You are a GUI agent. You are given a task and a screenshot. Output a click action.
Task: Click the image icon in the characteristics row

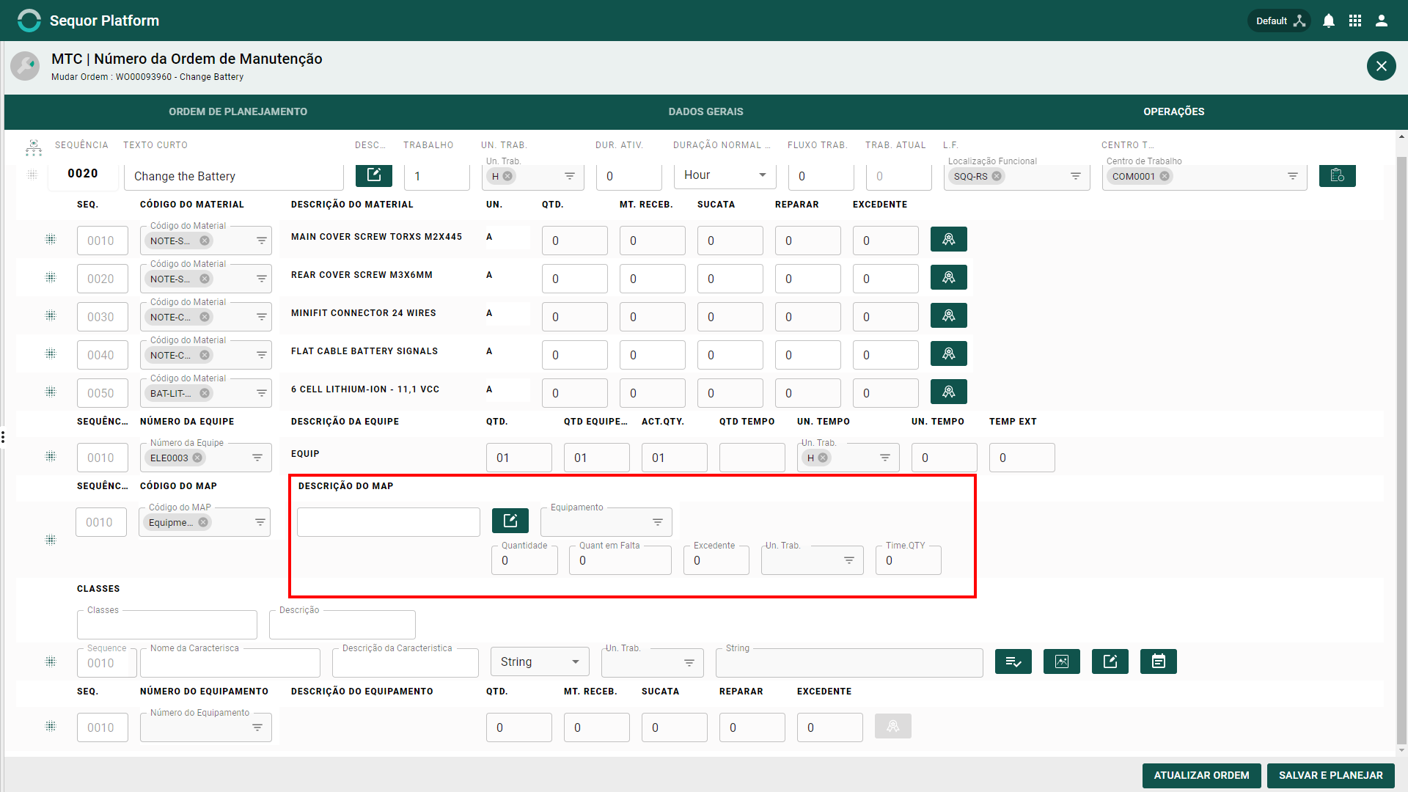pyautogui.click(x=1062, y=661)
